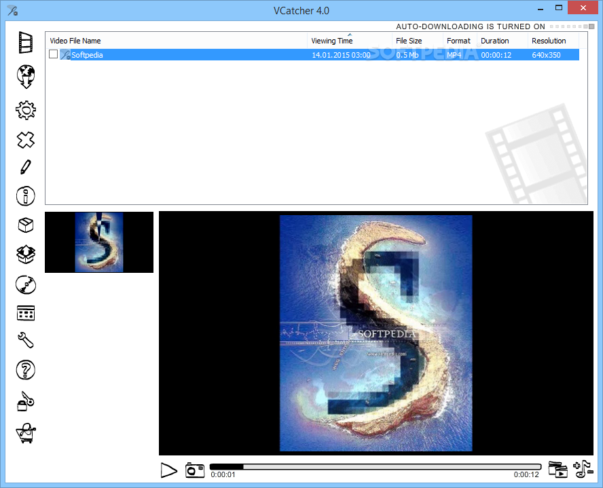Viewport: 603px width, 488px height.
Task: Open the info circle icon
Action: pyautogui.click(x=26, y=196)
